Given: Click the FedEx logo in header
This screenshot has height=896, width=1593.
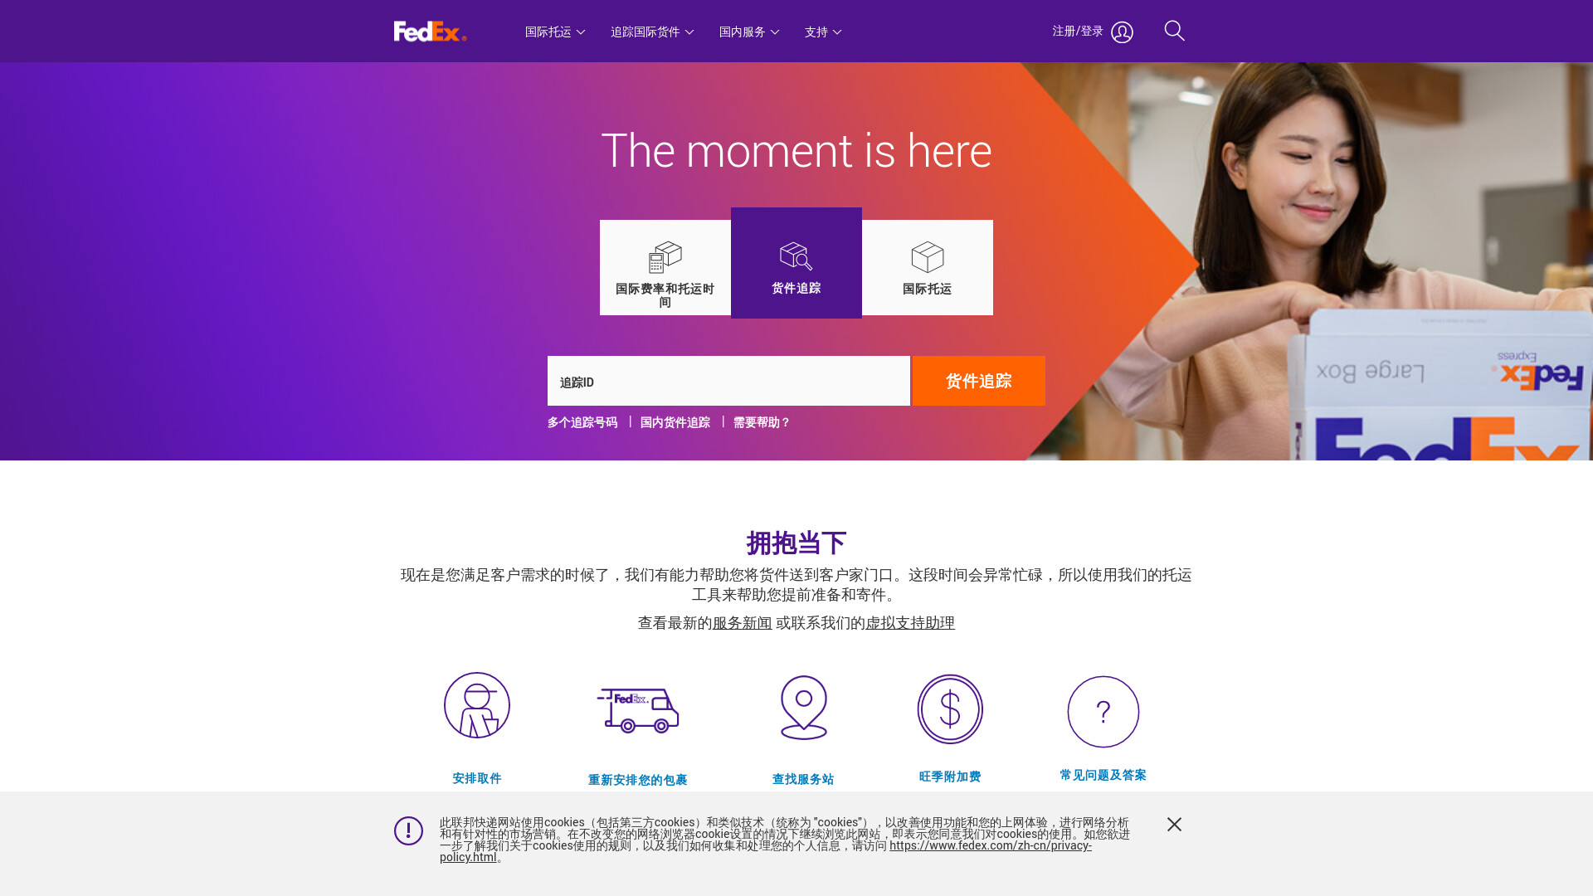Looking at the screenshot, I should 430,32.
